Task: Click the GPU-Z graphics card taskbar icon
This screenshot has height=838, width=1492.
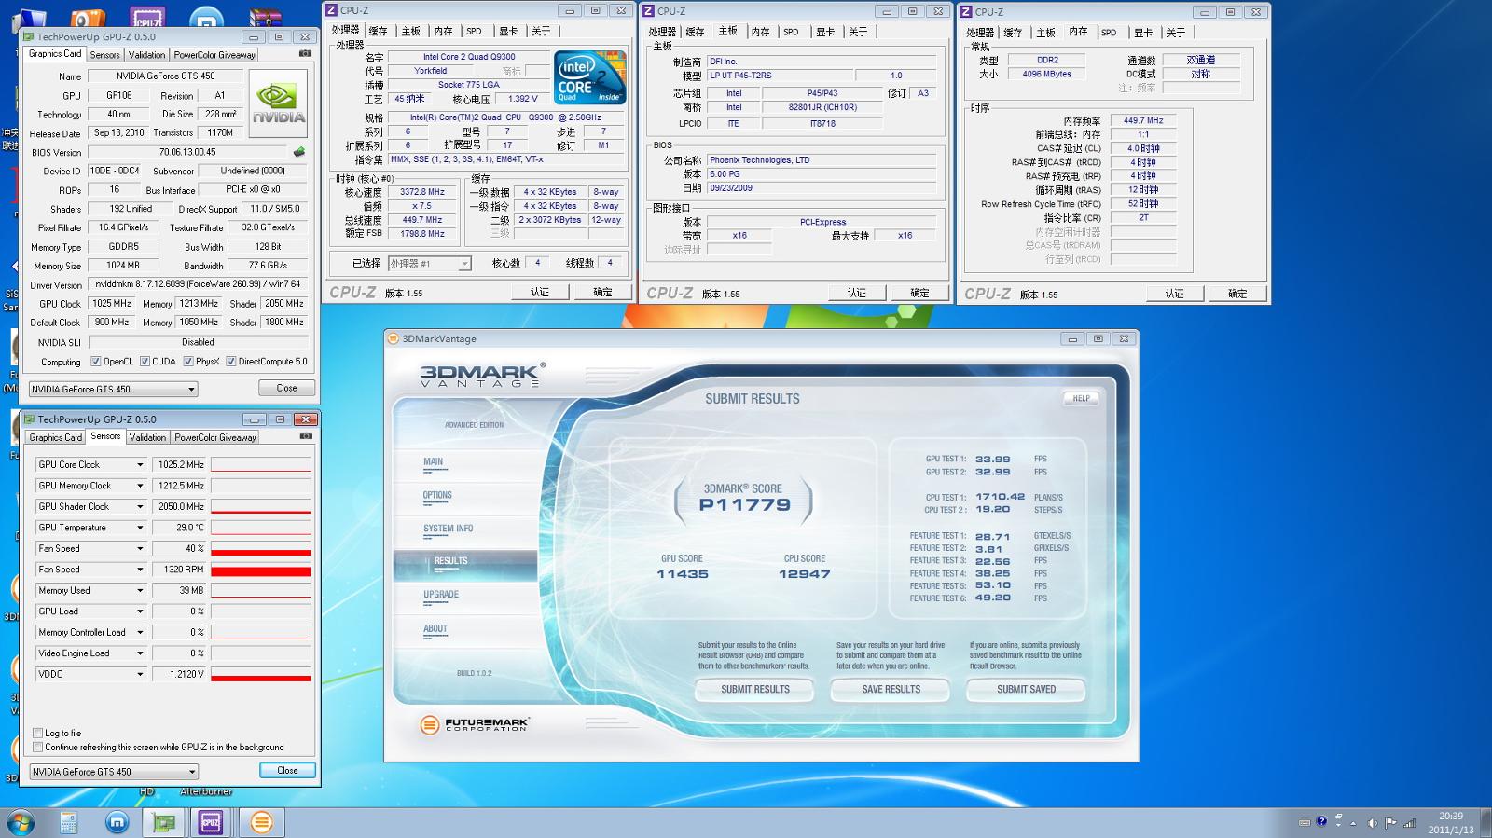Action: (165, 822)
